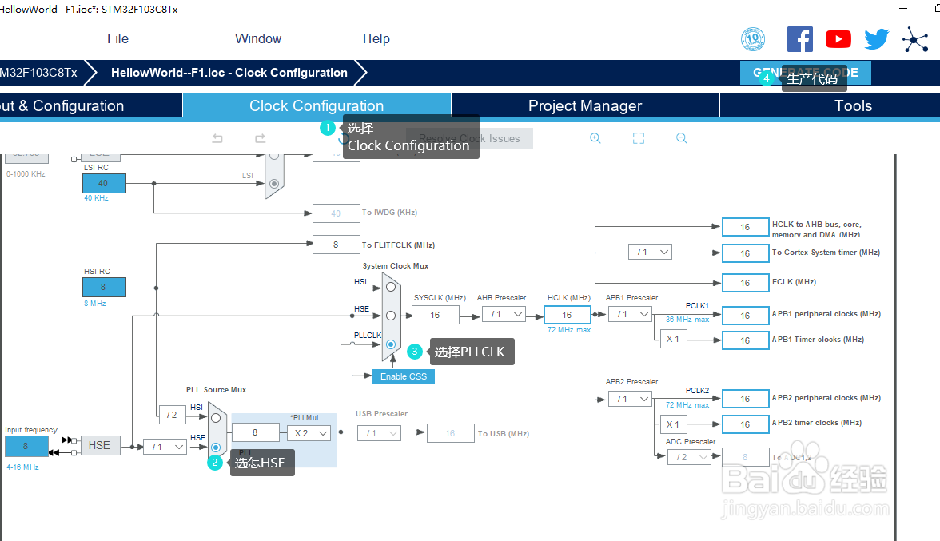Open the File menu
Image resolution: width=940 pixels, height=541 pixels.
117,39
